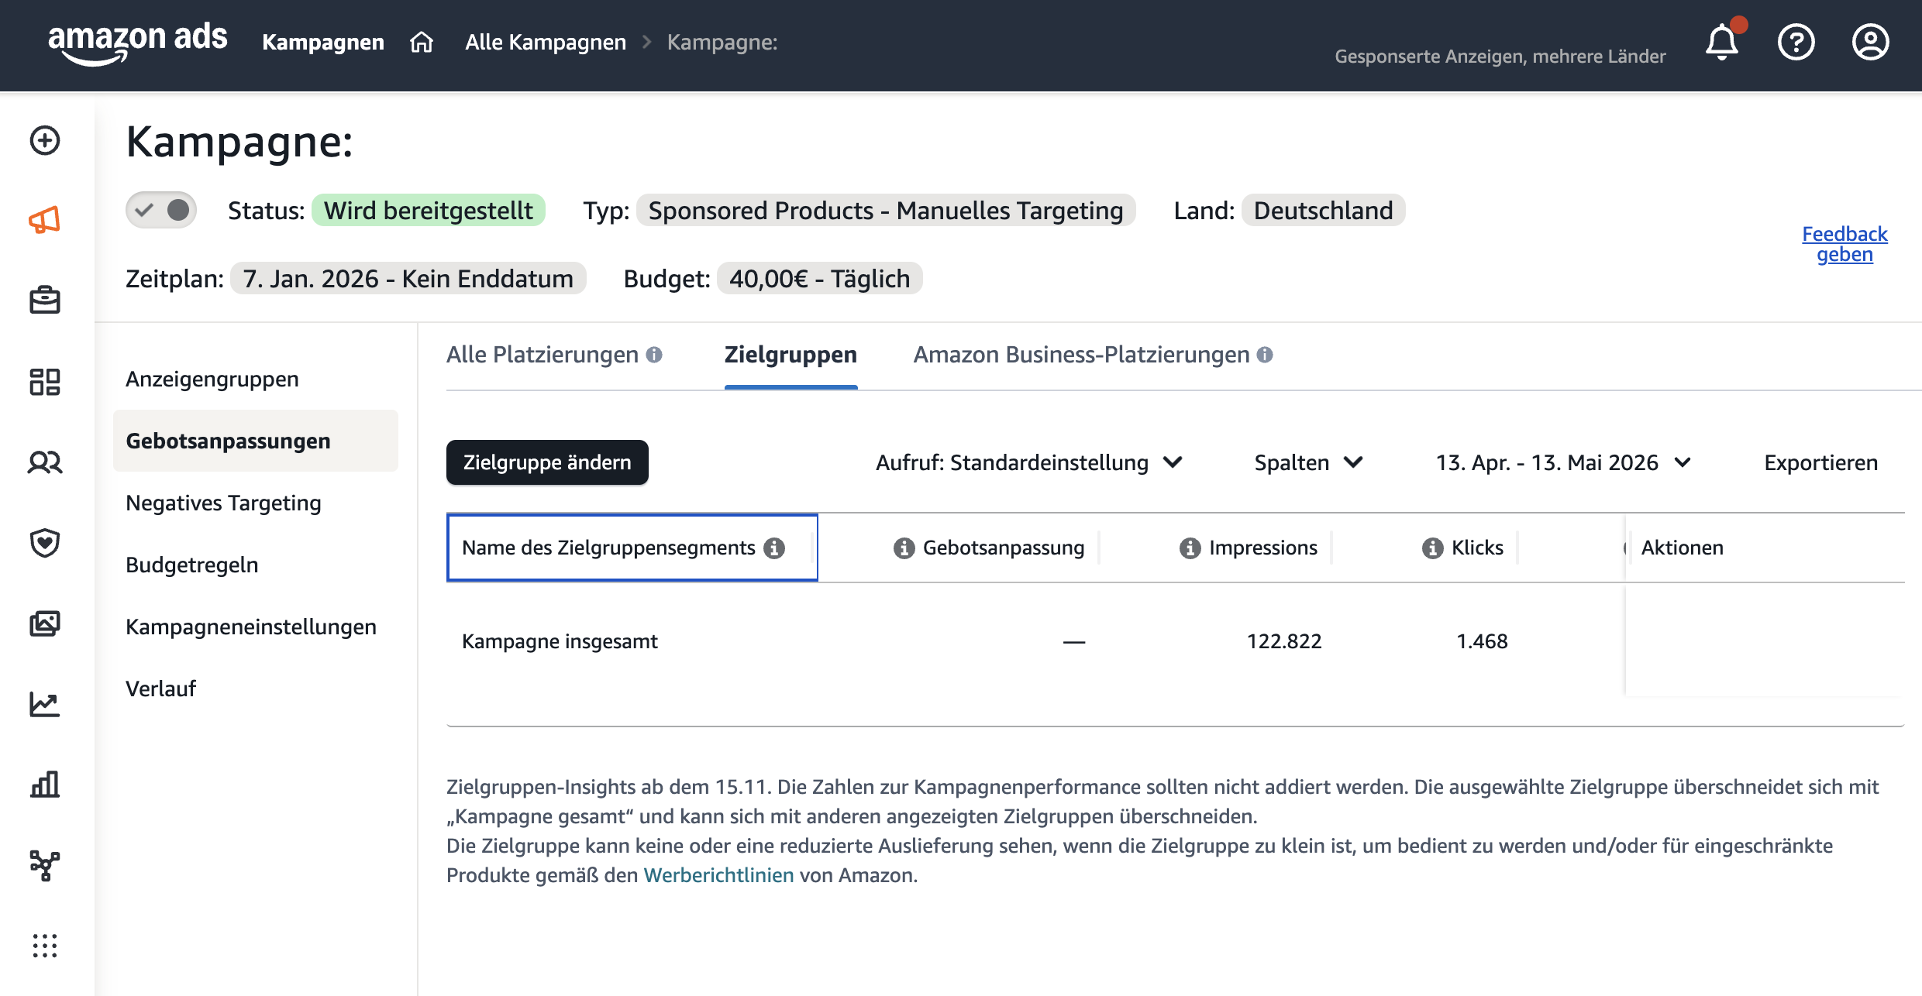The width and height of the screenshot is (1922, 996).
Task: Click Sponsored Products - Manuelles Targeting badge
Action: click(x=886, y=210)
